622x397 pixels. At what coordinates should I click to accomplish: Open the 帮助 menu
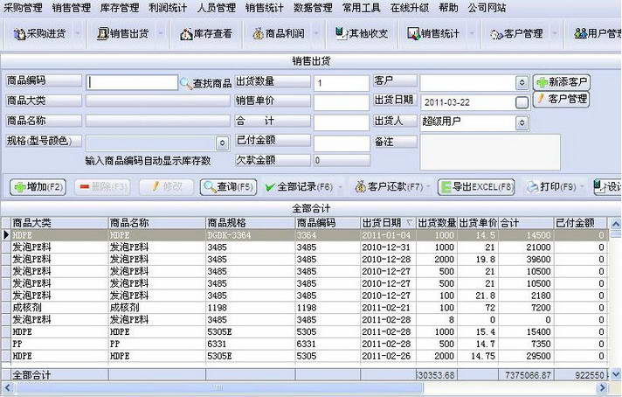point(448,8)
